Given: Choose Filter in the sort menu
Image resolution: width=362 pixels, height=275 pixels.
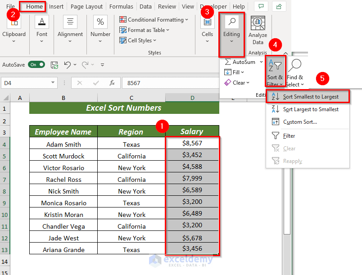Looking at the screenshot, I should click(x=308, y=135).
